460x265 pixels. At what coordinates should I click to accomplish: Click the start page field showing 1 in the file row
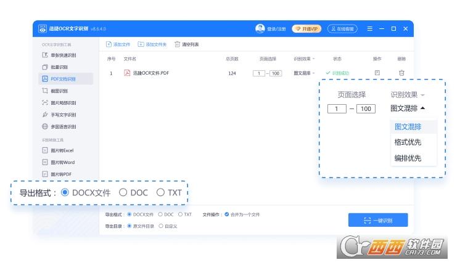point(259,73)
